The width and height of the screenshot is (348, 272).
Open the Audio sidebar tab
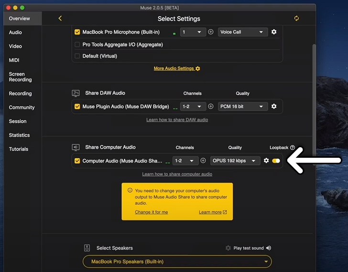click(15, 33)
